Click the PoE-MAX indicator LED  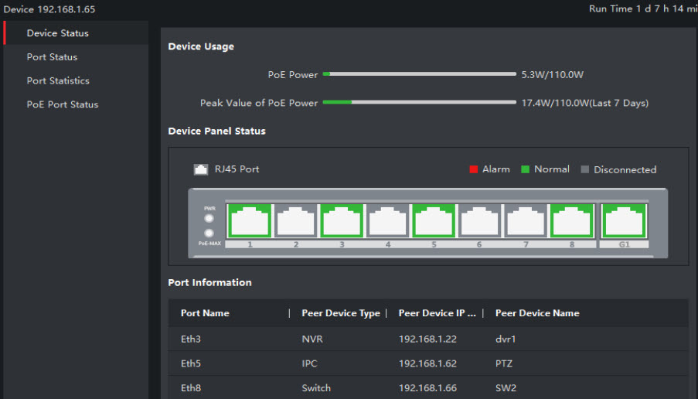coord(209,234)
